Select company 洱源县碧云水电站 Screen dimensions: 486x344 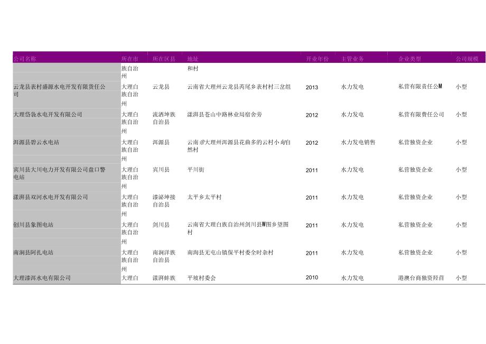click(x=36, y=142)
